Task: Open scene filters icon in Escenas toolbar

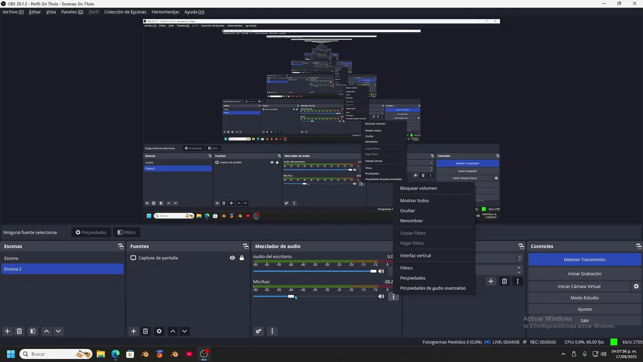Action: [33, 331]
